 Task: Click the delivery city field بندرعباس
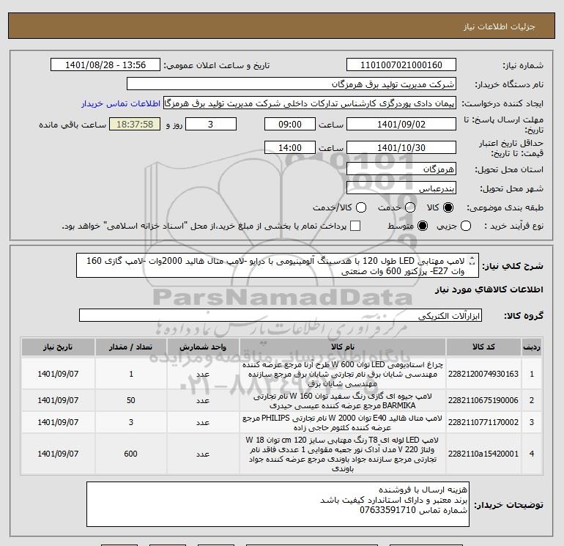(401, 188)
